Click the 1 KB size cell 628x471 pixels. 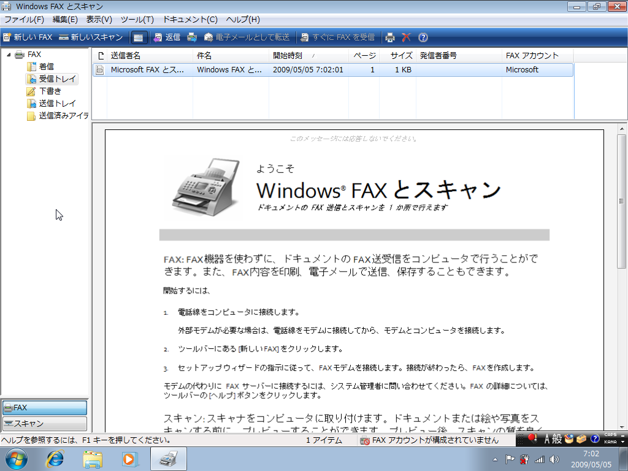(x=403, y=70)
